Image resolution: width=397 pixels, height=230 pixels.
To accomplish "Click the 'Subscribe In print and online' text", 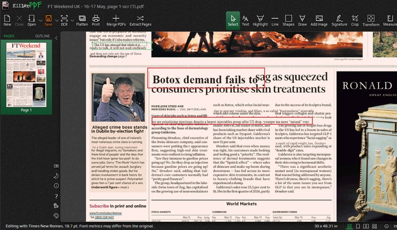I will [118, 206].
